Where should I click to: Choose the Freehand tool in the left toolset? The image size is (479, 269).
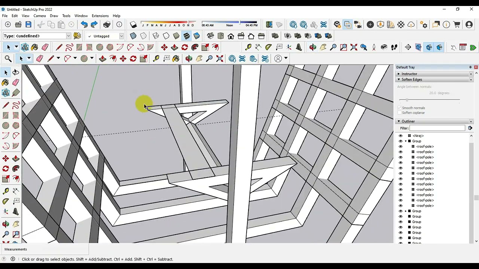click(x=16, y=106)
